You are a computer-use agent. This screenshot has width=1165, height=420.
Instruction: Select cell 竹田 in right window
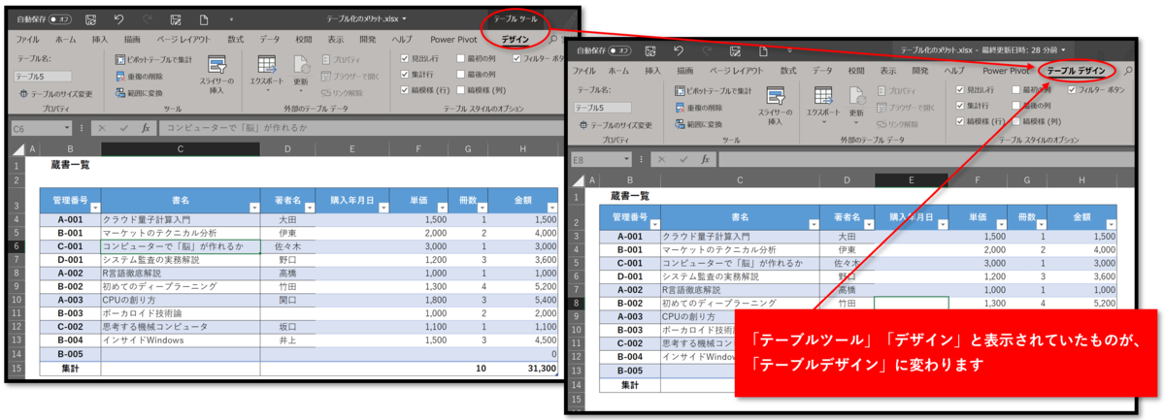click(x=847, y=303)
